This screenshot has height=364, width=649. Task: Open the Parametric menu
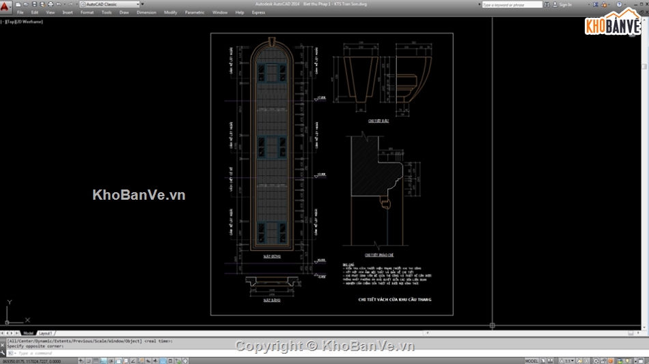click(x=195, y=12)
